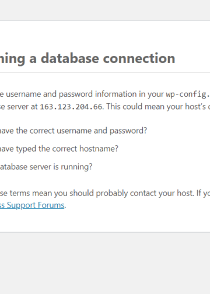Screen dimensions: 210x294
Task: Click the word "server" before the IP address
Action: point(18,107)
